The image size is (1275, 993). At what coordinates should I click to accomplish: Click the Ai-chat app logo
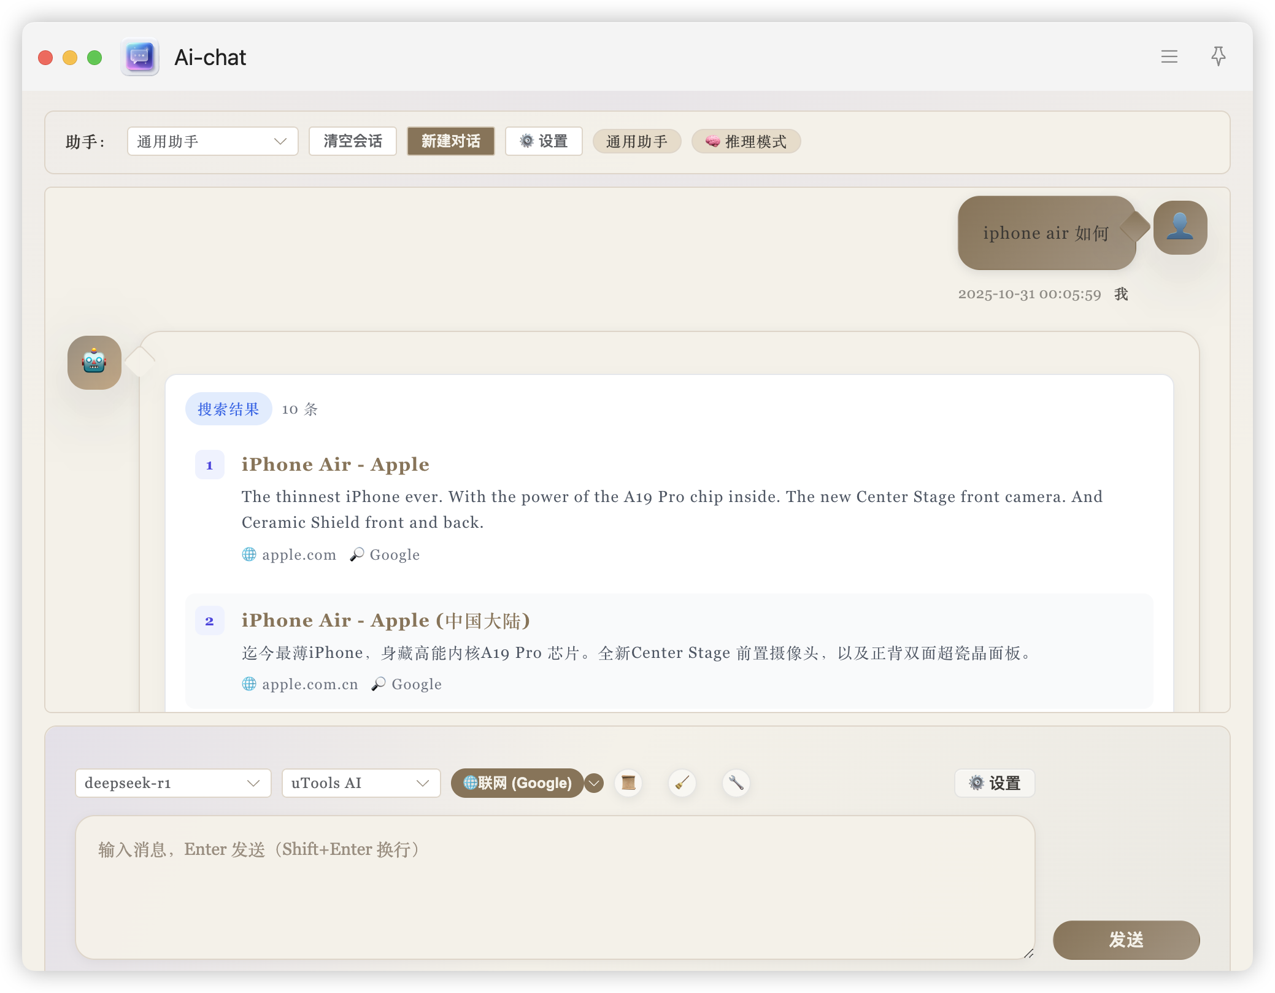click(x=140, y=57)
